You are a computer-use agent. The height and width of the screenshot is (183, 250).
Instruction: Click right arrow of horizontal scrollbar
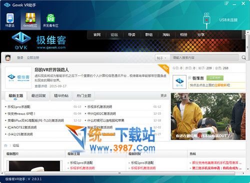(x=243, y=173)
